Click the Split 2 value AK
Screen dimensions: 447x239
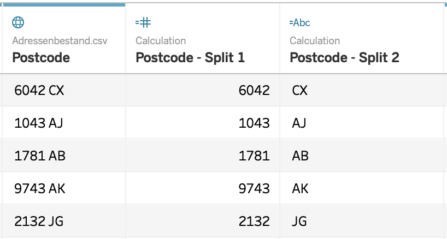coord(301,188)
